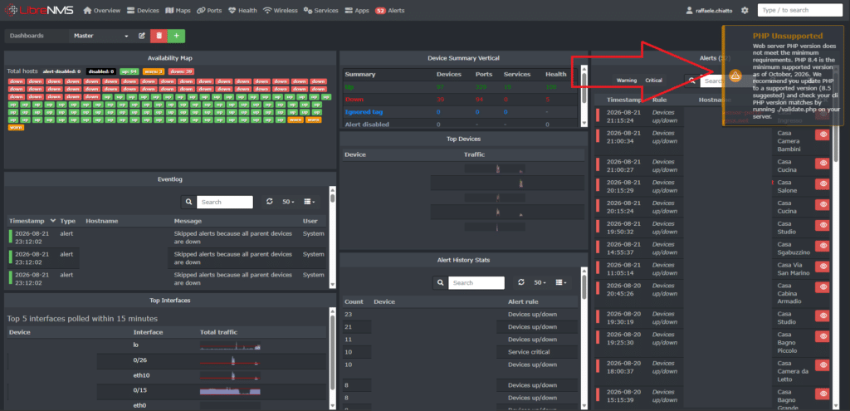
Task: Open the Ports menu
Action: coord(209,10)
